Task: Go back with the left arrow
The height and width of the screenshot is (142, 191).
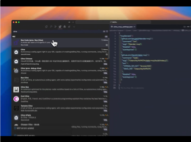Action: pos(69,22)
